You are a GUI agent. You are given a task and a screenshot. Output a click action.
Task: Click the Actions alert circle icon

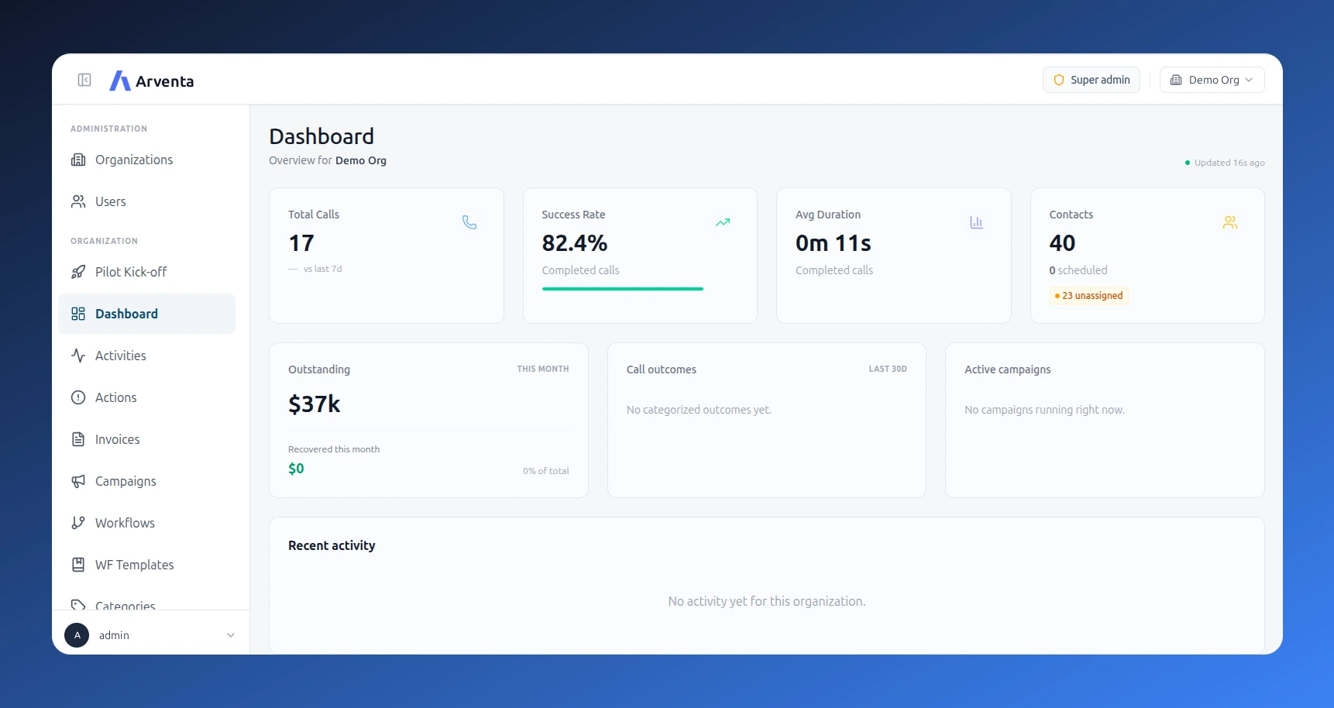click(78, 397)
